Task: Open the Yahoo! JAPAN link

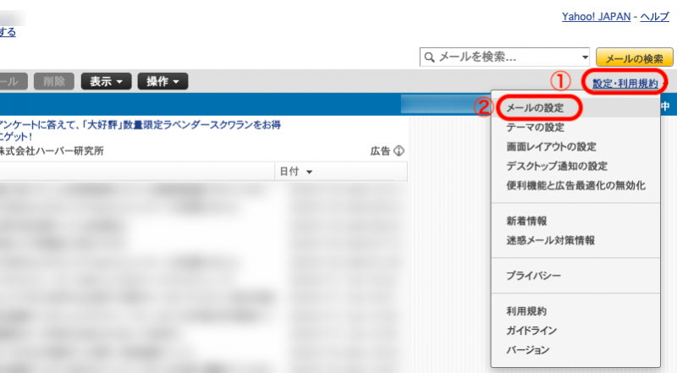Action: [x=596, y=17]
